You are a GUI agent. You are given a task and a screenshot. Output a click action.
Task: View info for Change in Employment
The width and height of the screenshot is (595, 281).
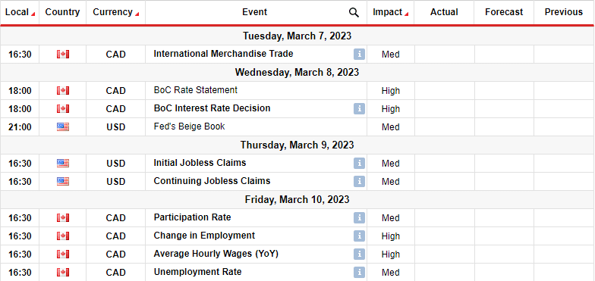pyautogui.click(x=360, y=236)
